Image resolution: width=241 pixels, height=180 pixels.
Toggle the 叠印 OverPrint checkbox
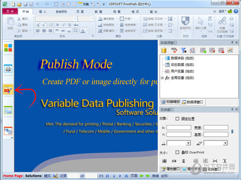click(x=177, y=152)
